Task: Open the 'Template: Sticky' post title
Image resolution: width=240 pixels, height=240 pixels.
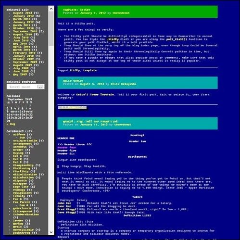Action: click(x=76, y=10)
